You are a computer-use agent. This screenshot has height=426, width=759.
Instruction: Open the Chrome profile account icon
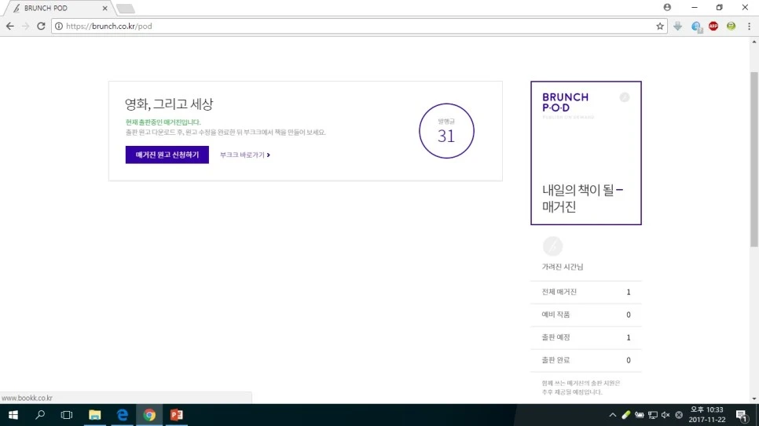coord(667,7)
